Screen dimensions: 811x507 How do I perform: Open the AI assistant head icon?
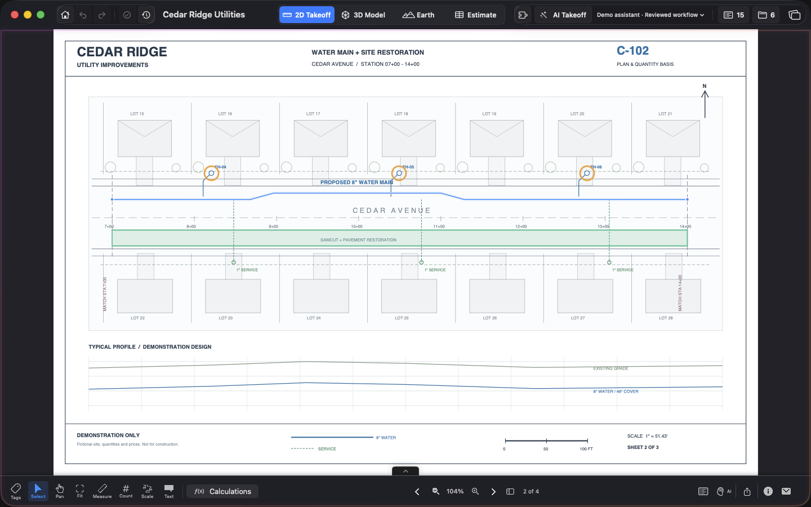(724, 492)
